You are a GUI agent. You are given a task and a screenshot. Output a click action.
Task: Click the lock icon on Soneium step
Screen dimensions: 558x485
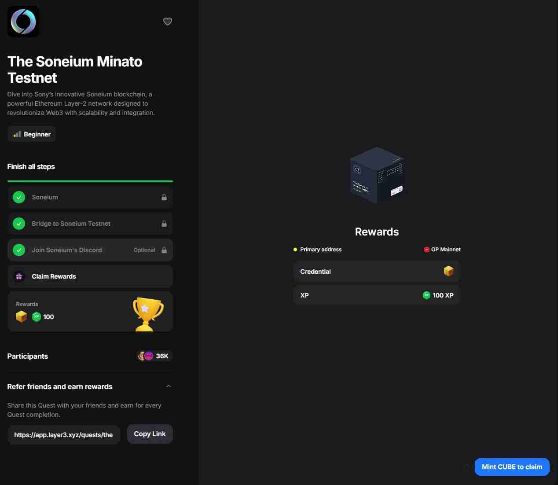[164, 197]
